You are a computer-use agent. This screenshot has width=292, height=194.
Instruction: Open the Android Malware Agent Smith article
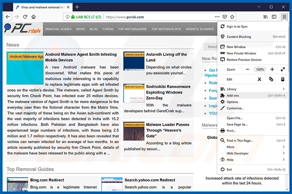(81, 57)
